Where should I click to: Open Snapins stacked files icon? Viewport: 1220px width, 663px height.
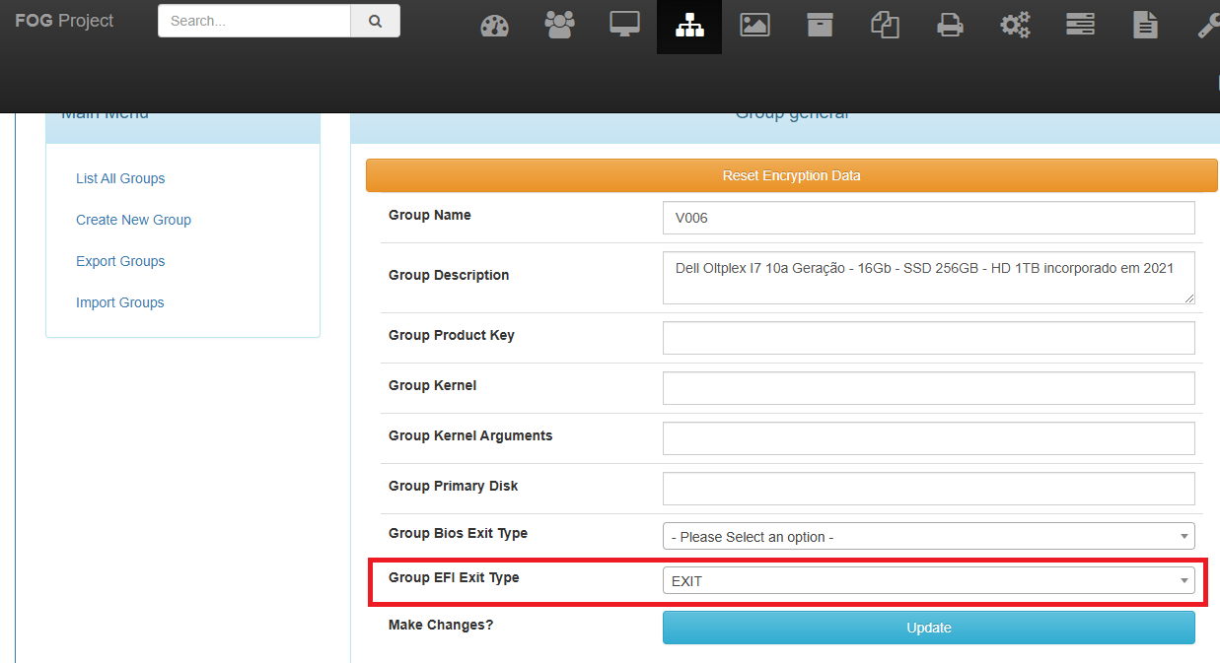(x=885, y=26)
